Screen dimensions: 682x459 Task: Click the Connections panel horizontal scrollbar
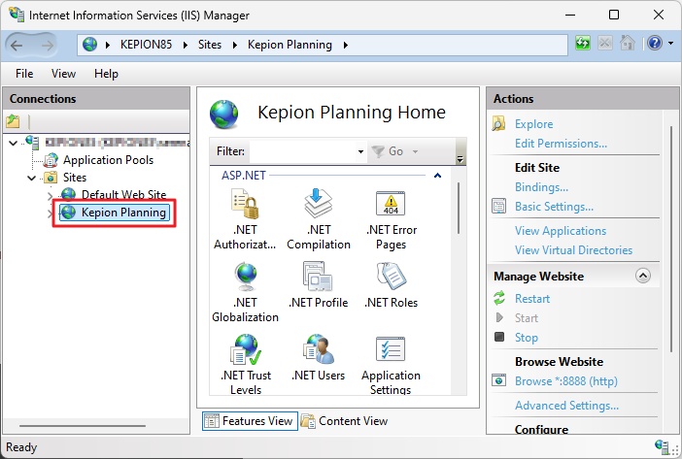tap(83, 426)
